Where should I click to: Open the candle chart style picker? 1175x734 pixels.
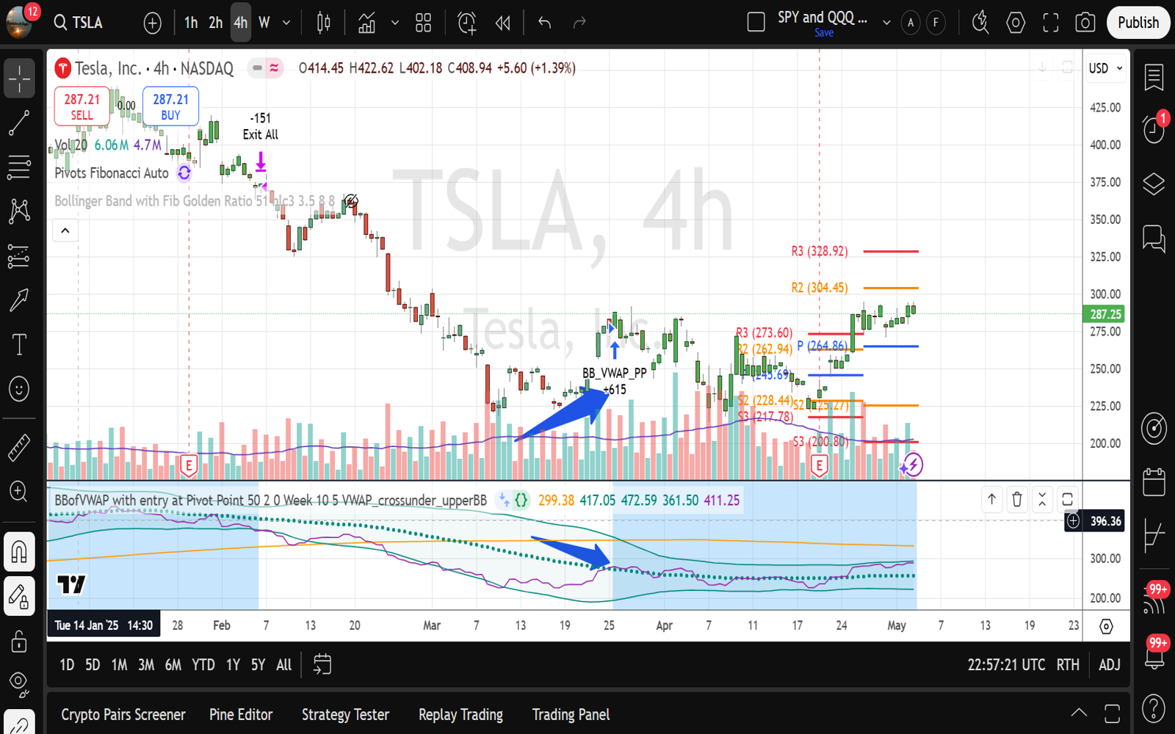[323, 23]
